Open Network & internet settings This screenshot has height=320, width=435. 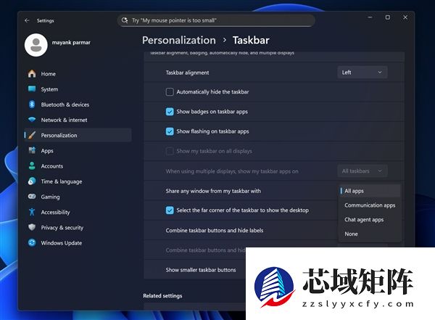[78, 120]
